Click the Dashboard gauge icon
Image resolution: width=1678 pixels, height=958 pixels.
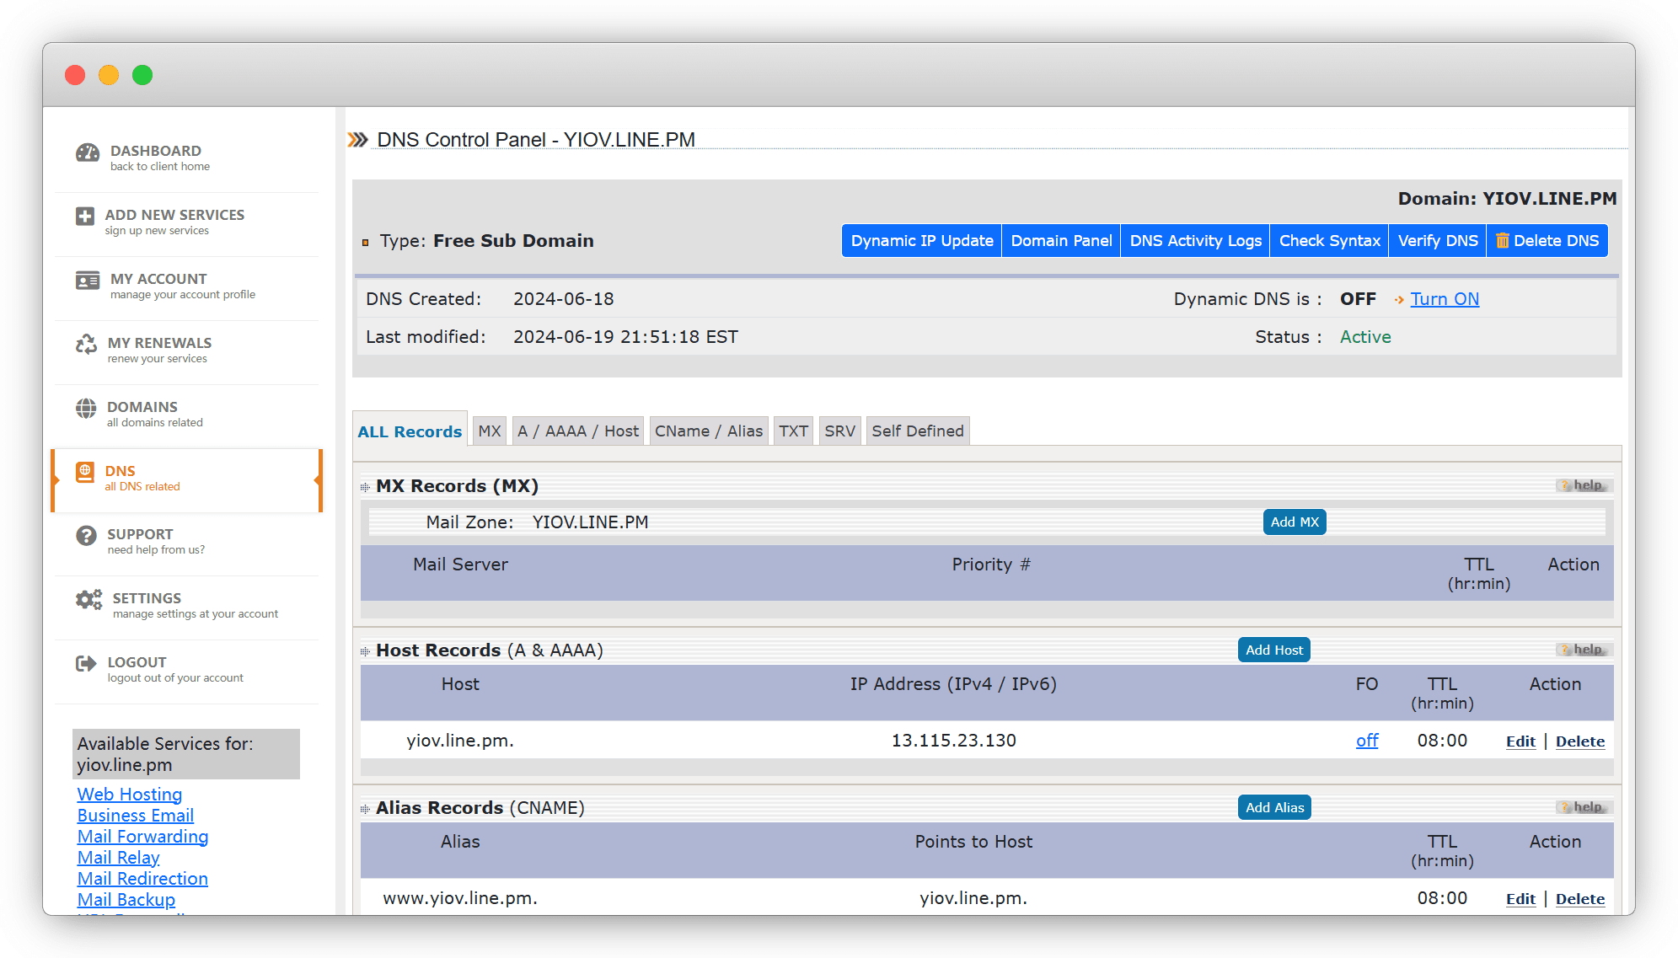[88, 153]
